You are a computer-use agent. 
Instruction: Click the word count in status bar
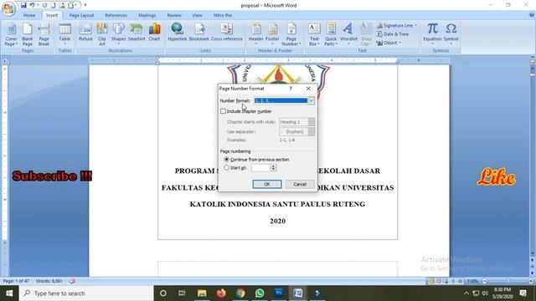49,281
